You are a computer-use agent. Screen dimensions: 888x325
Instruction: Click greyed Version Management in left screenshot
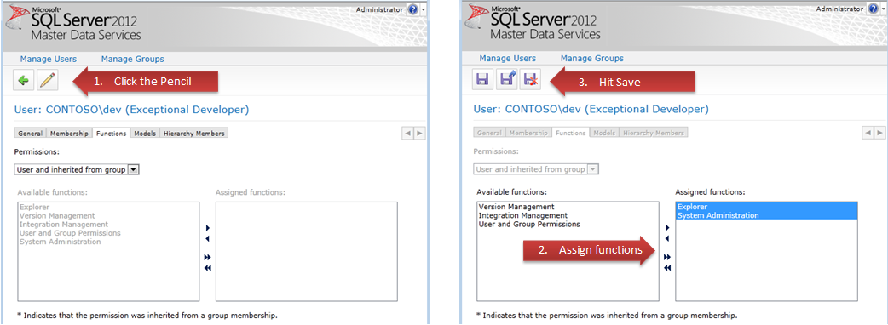(56, 215)
